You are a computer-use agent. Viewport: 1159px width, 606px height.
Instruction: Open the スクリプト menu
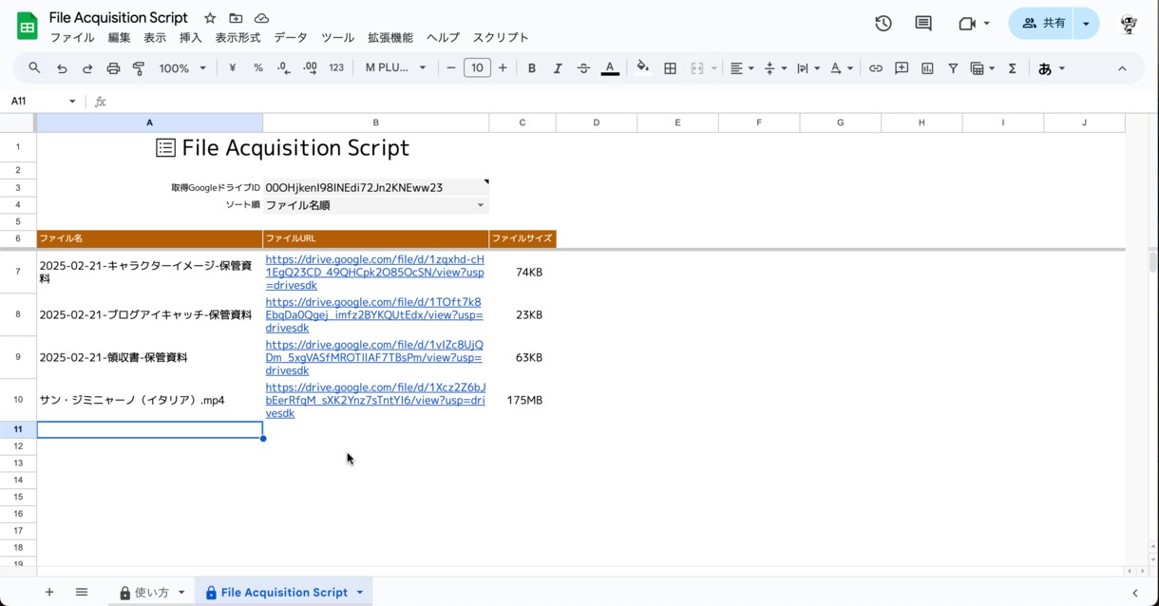[x=501, y=38]
